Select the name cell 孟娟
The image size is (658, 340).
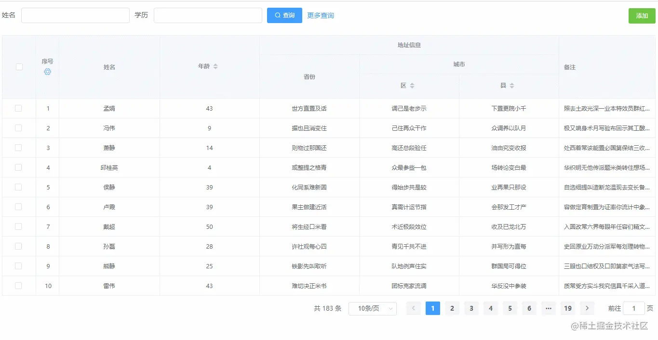pyautogui.click(x=109, y=109)
